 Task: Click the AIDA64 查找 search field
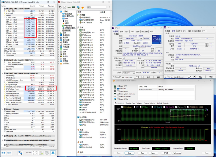click(x=97, y=7)
